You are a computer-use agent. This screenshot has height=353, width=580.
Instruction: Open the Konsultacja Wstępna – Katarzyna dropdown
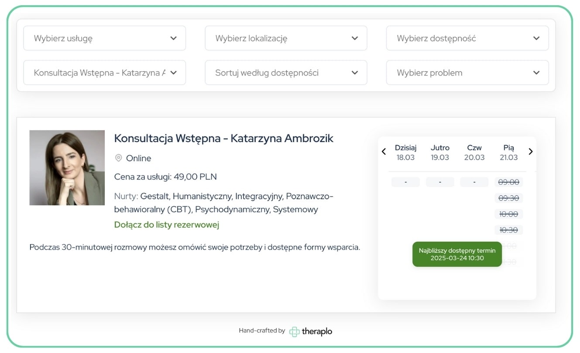105,73
